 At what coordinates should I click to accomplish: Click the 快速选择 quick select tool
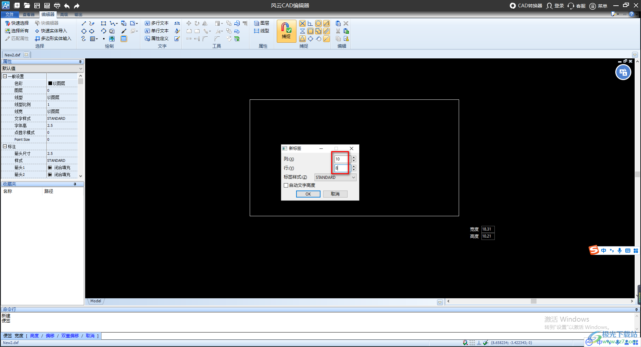coord(17,23)
